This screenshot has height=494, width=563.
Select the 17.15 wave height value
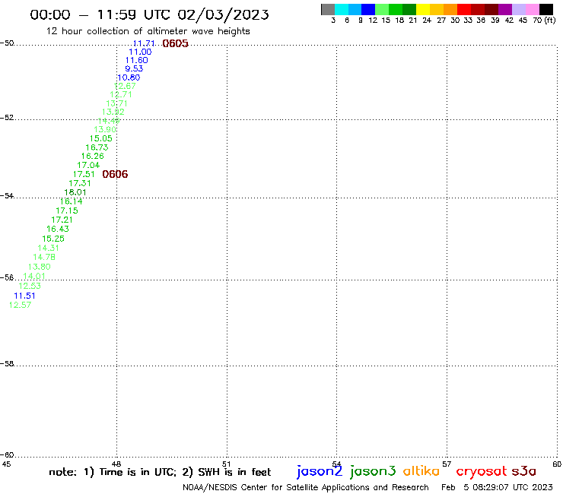click(67, 211)
